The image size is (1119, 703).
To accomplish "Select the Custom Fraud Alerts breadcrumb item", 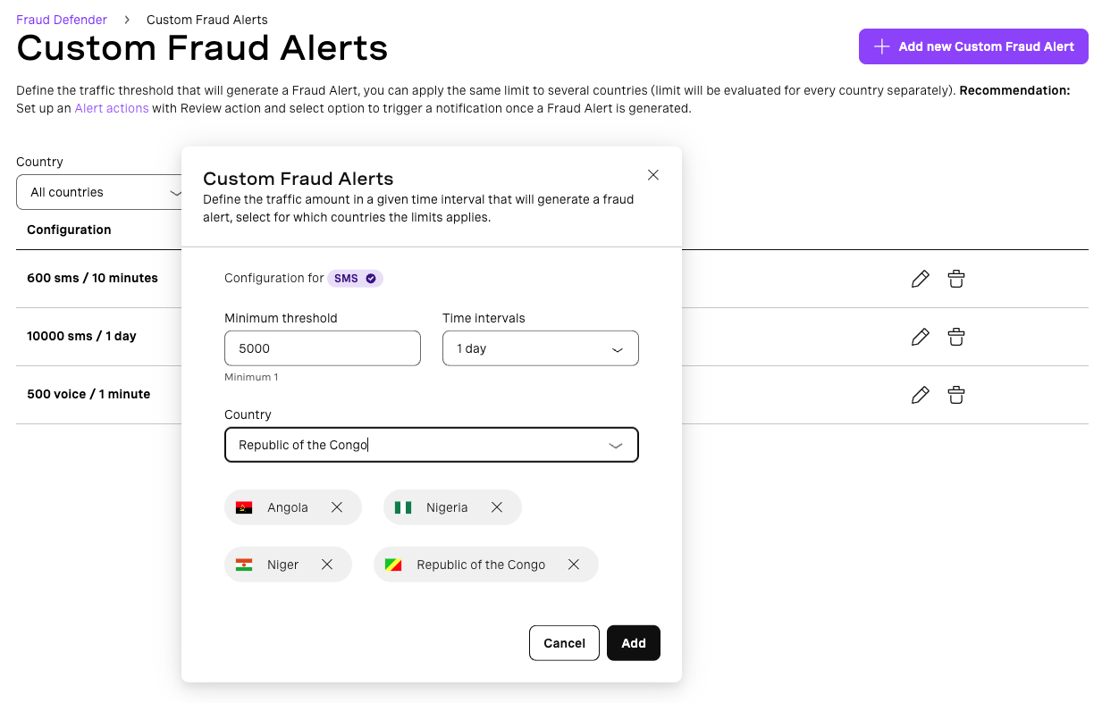I will [x=206, y=19].
